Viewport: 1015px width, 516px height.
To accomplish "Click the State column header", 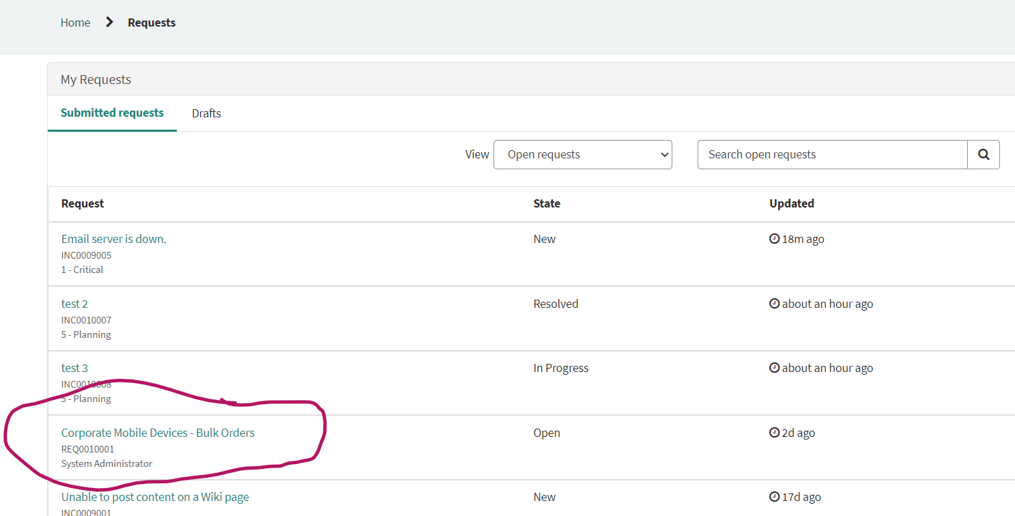I will (x=547, y=203).
